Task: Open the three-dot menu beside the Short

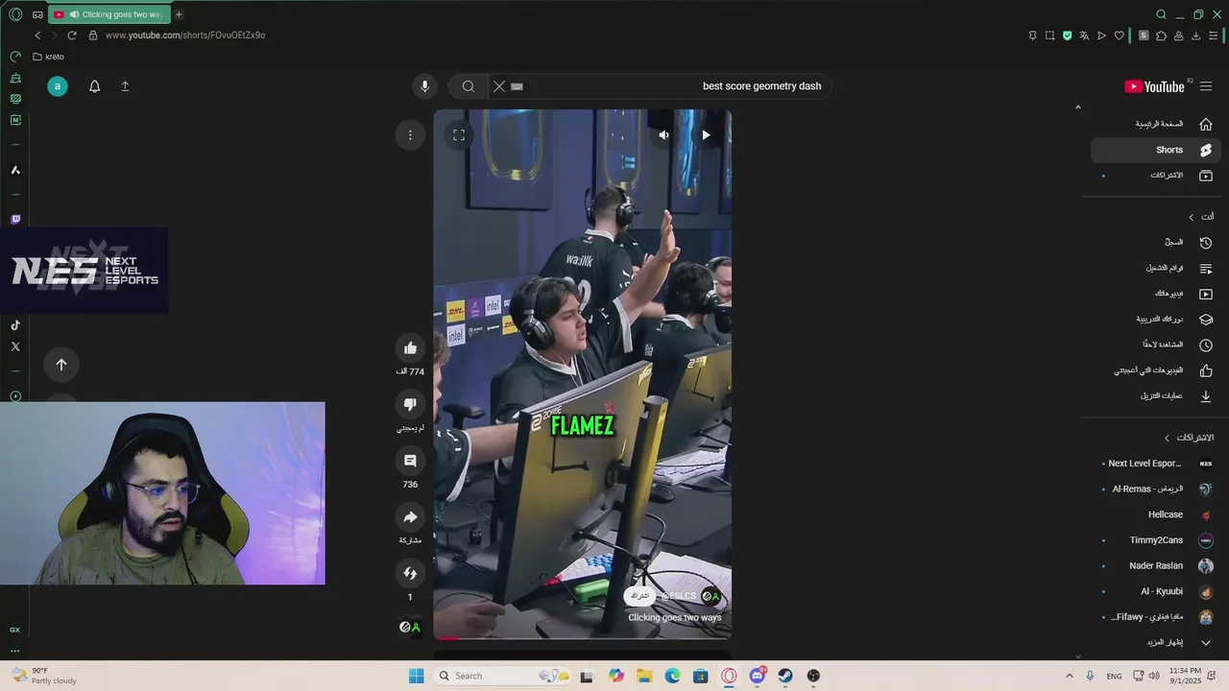Action: (410, 135)
